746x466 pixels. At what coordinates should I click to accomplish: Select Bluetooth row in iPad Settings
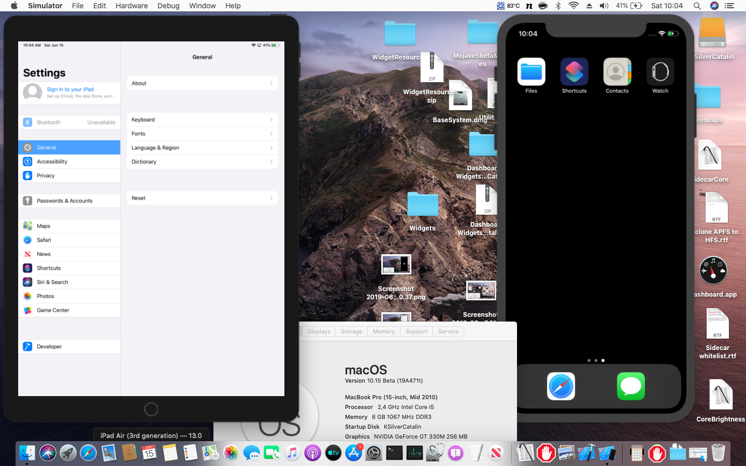tap(69, 122)
